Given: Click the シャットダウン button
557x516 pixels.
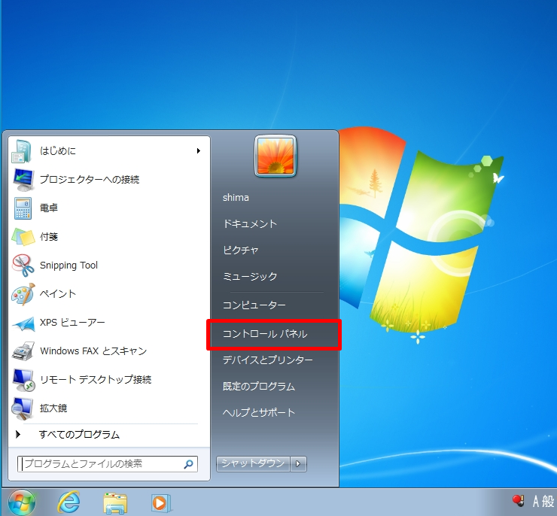Looking at the screenshot, I should (253, 463).
